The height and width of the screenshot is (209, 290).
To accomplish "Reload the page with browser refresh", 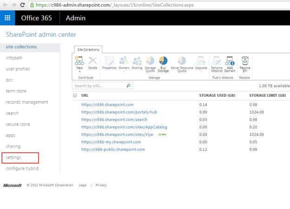I will pos(22,5).
